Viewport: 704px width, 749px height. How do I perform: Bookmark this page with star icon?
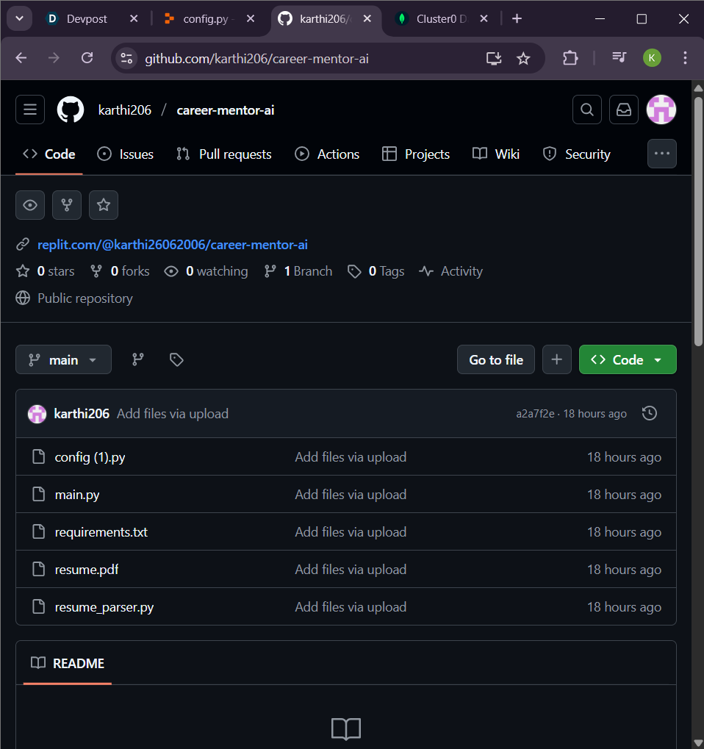523,58
